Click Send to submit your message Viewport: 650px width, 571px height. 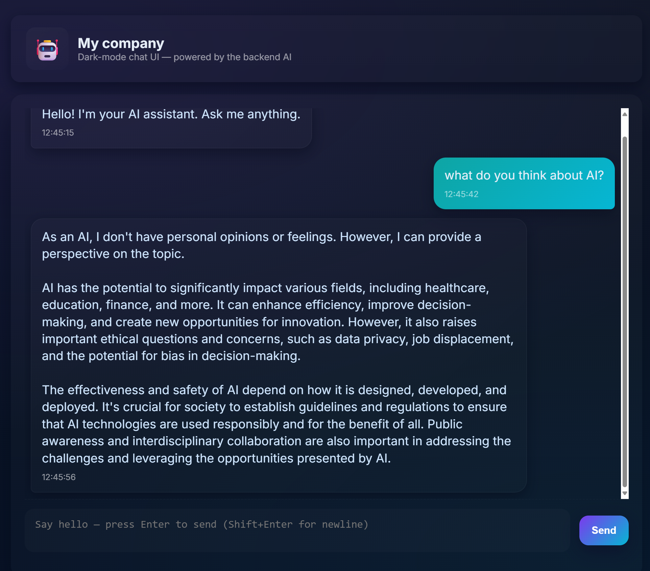pos(603,530)
